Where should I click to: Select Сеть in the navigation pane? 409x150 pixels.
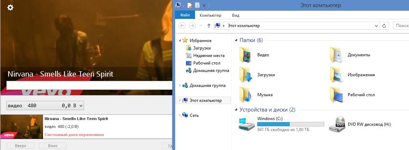point(194,115)
